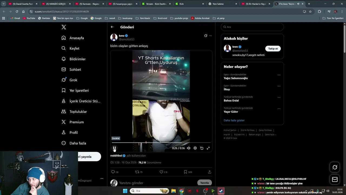The width and height of the screenshot is (346, 195).
Task: Open the floating messages envelope button
Action: [x=335, y=179]
